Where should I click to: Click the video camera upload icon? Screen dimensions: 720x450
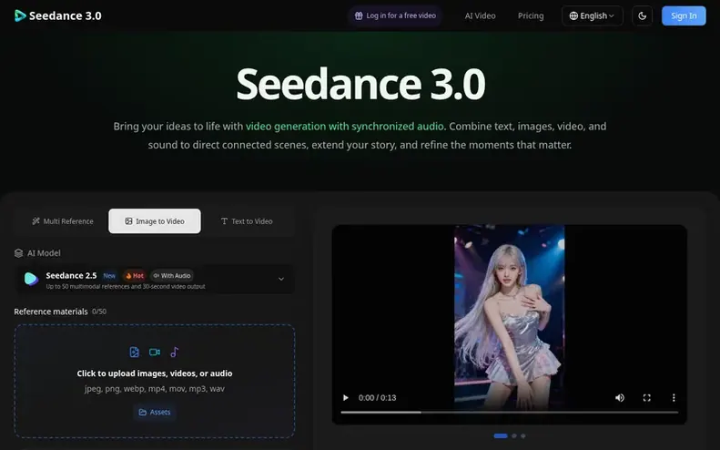[155, 353]
